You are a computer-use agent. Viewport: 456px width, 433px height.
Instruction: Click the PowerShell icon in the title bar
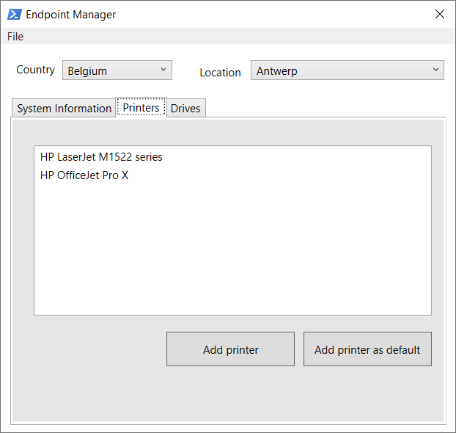coord(14,14)
